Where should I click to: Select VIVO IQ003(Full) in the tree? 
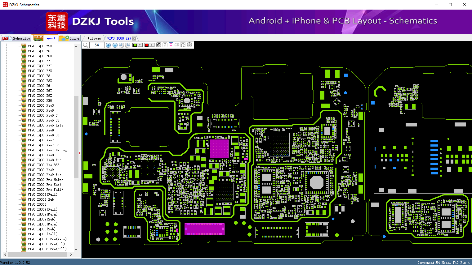(42, 194)
